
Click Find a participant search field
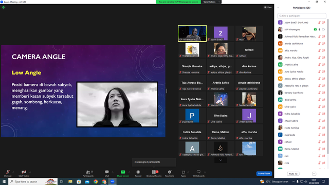click(x=302, y=16)
